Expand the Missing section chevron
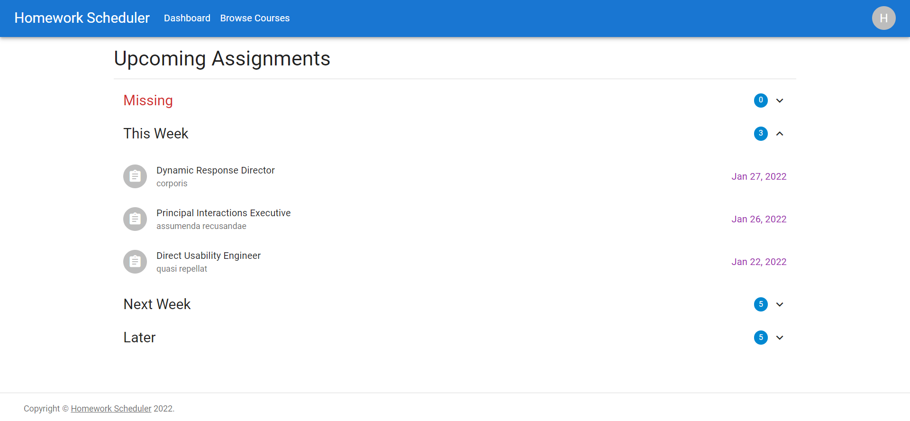The height and width of the screenshot is (421, 910). (780, 101)
